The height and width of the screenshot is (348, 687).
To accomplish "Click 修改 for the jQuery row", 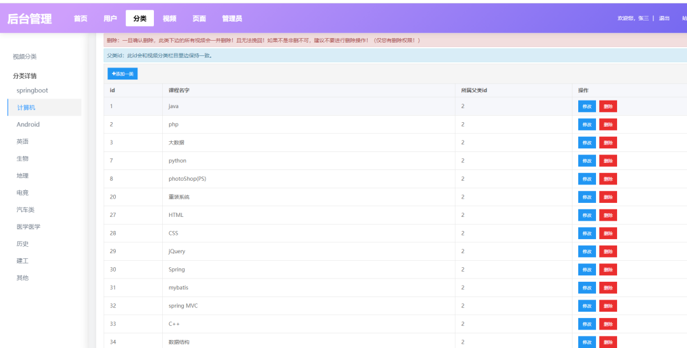I will [586, 251].
